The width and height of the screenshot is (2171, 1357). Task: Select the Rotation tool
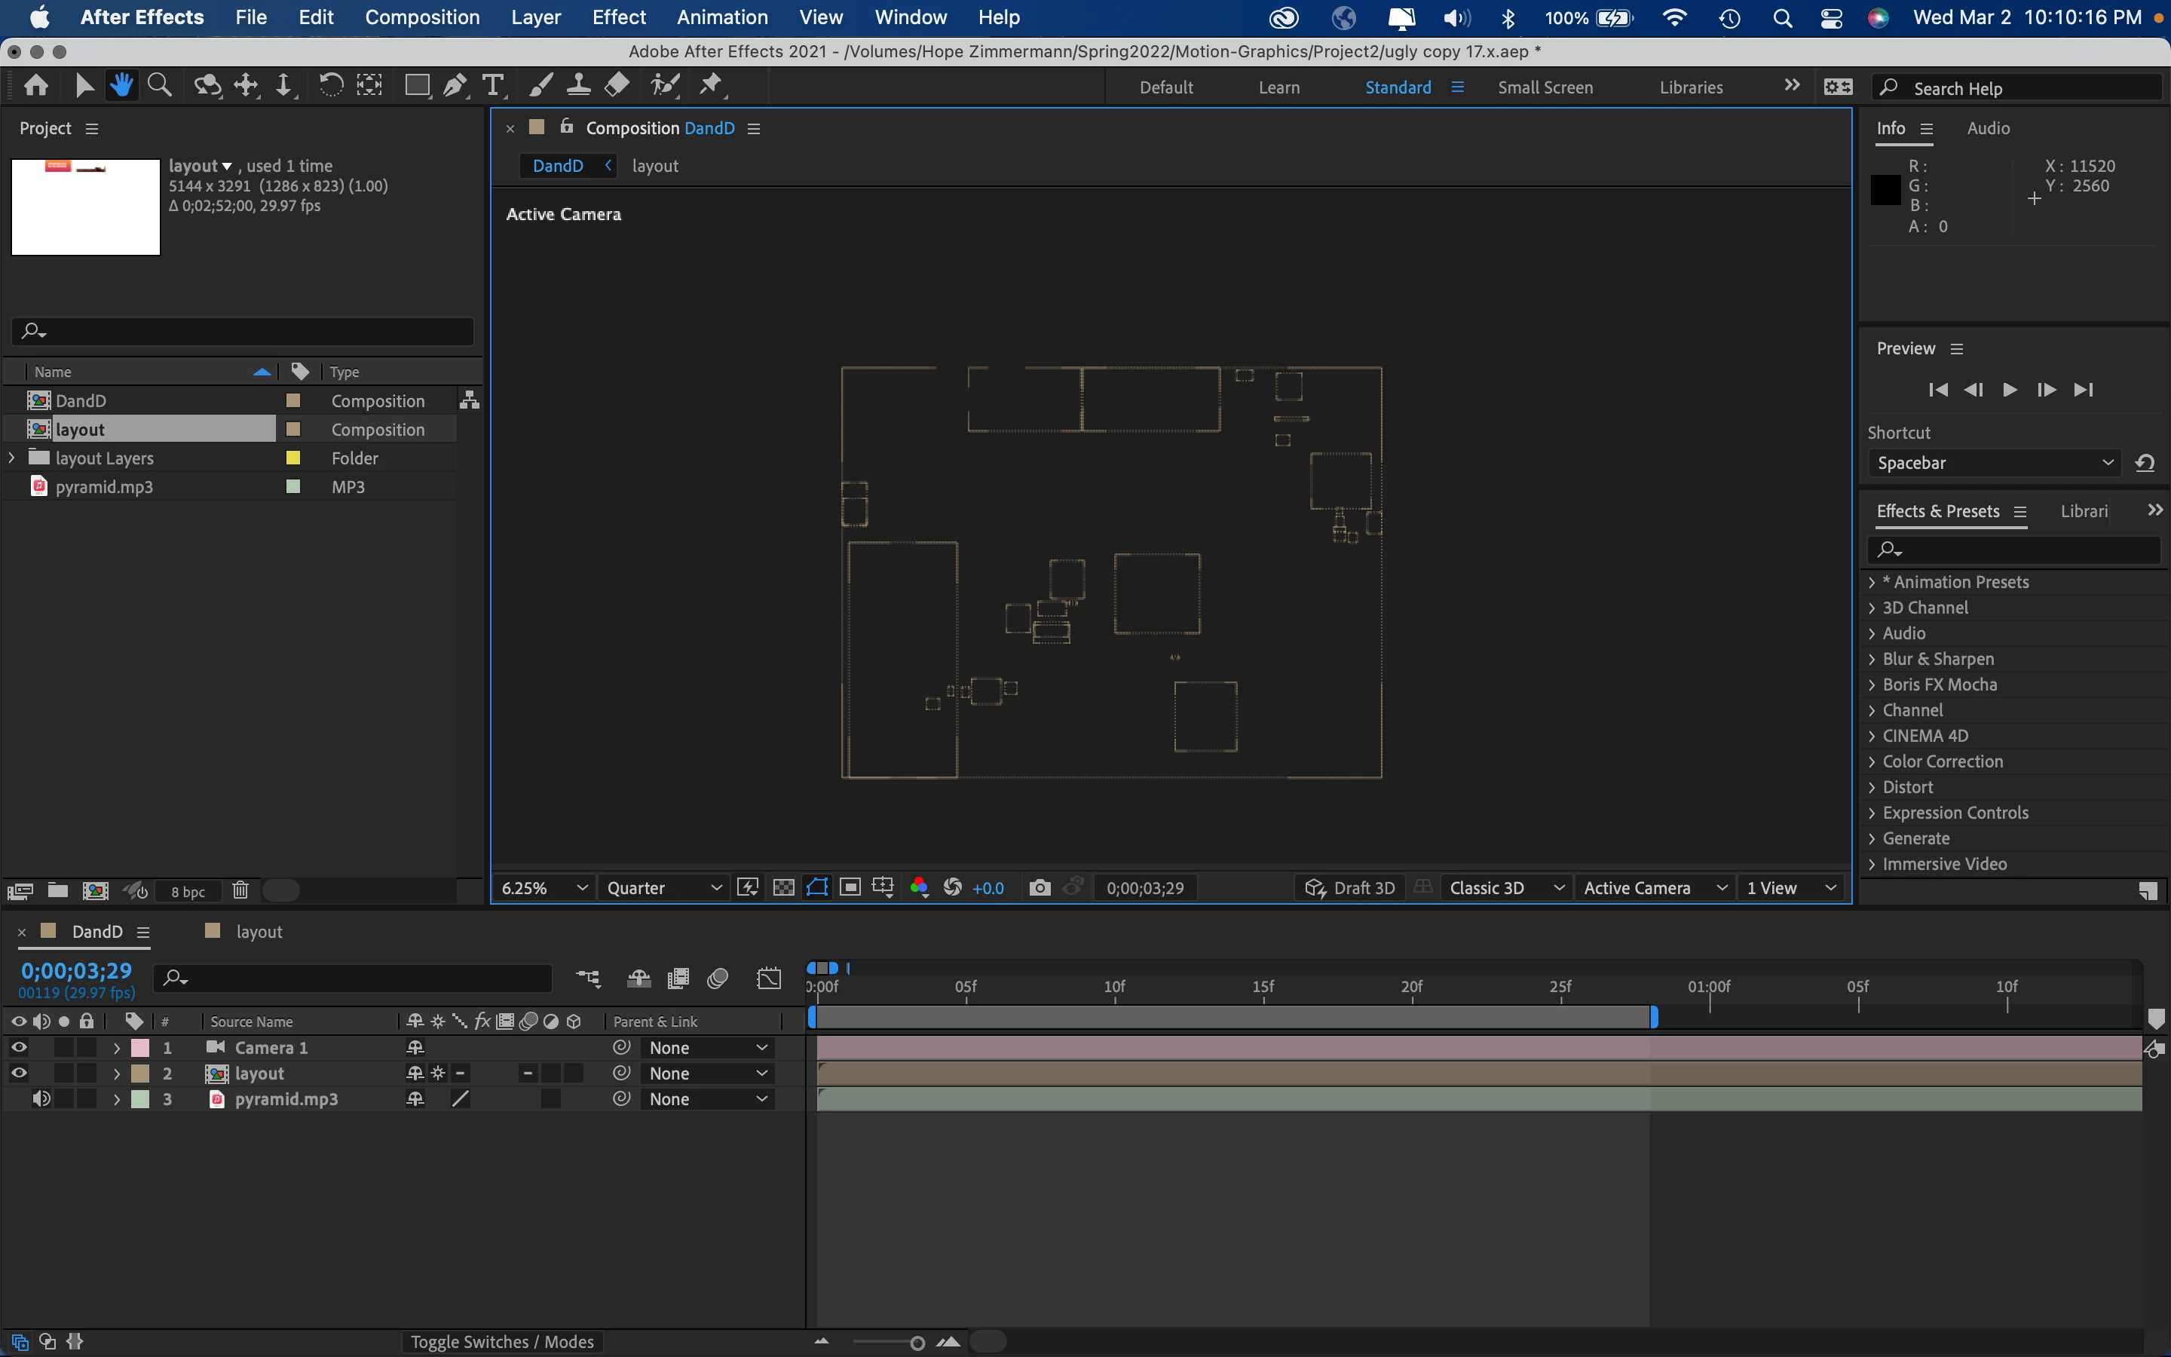point(330,85)
